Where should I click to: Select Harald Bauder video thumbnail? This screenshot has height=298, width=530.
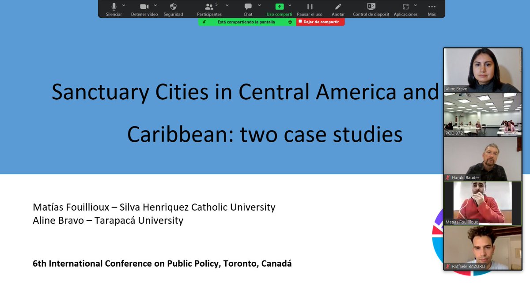[483, 159]
